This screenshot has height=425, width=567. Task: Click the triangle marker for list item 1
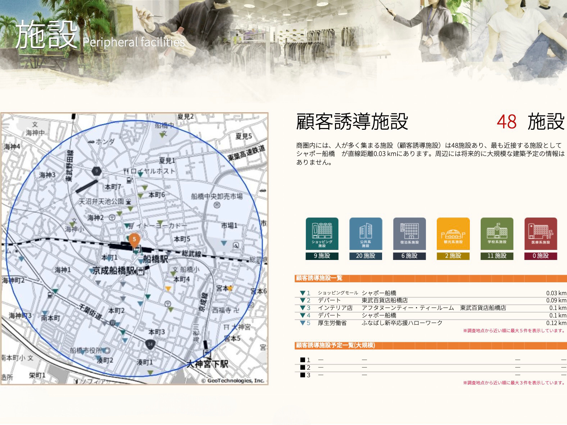coord(303,293)
